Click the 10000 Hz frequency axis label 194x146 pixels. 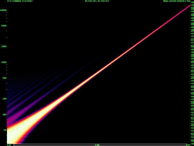point(3,10)
